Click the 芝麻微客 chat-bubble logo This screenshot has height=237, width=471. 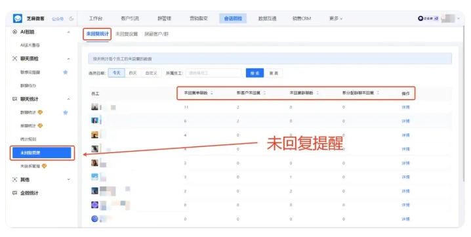(18, 18)
